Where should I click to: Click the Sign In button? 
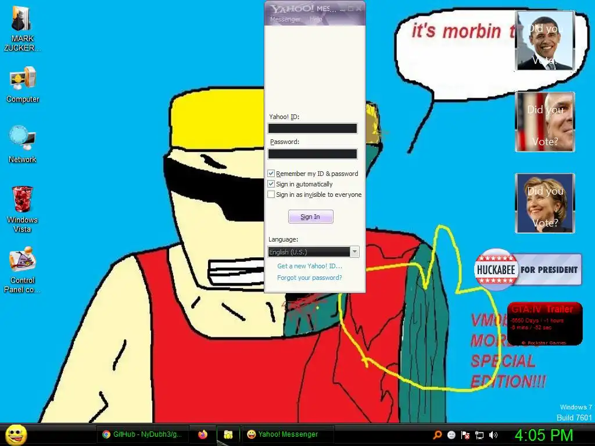pos(310,217)
